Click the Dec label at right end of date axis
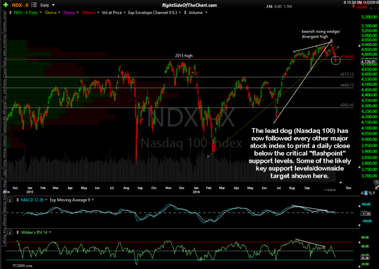 click(x=349, y=188)
